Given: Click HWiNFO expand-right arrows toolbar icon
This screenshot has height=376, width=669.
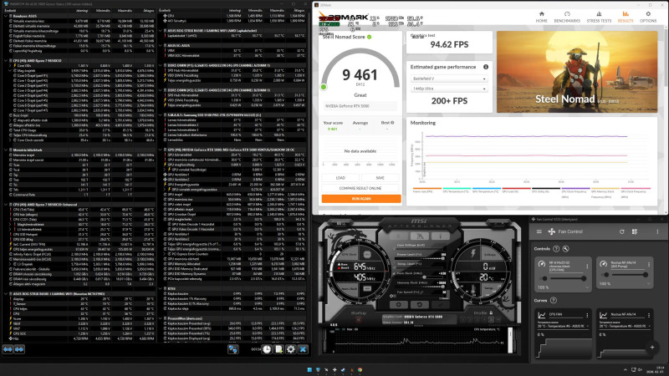Looking at the screenshot, I should tap(19, 349).
